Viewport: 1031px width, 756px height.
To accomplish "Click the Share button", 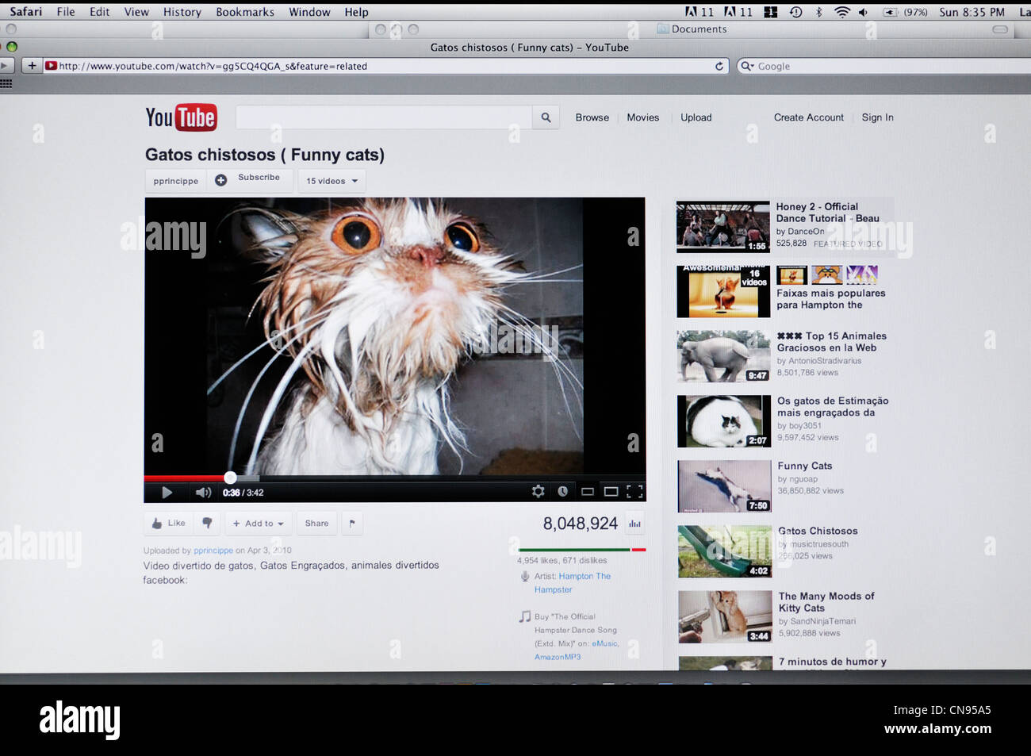I will pos(316,524).
